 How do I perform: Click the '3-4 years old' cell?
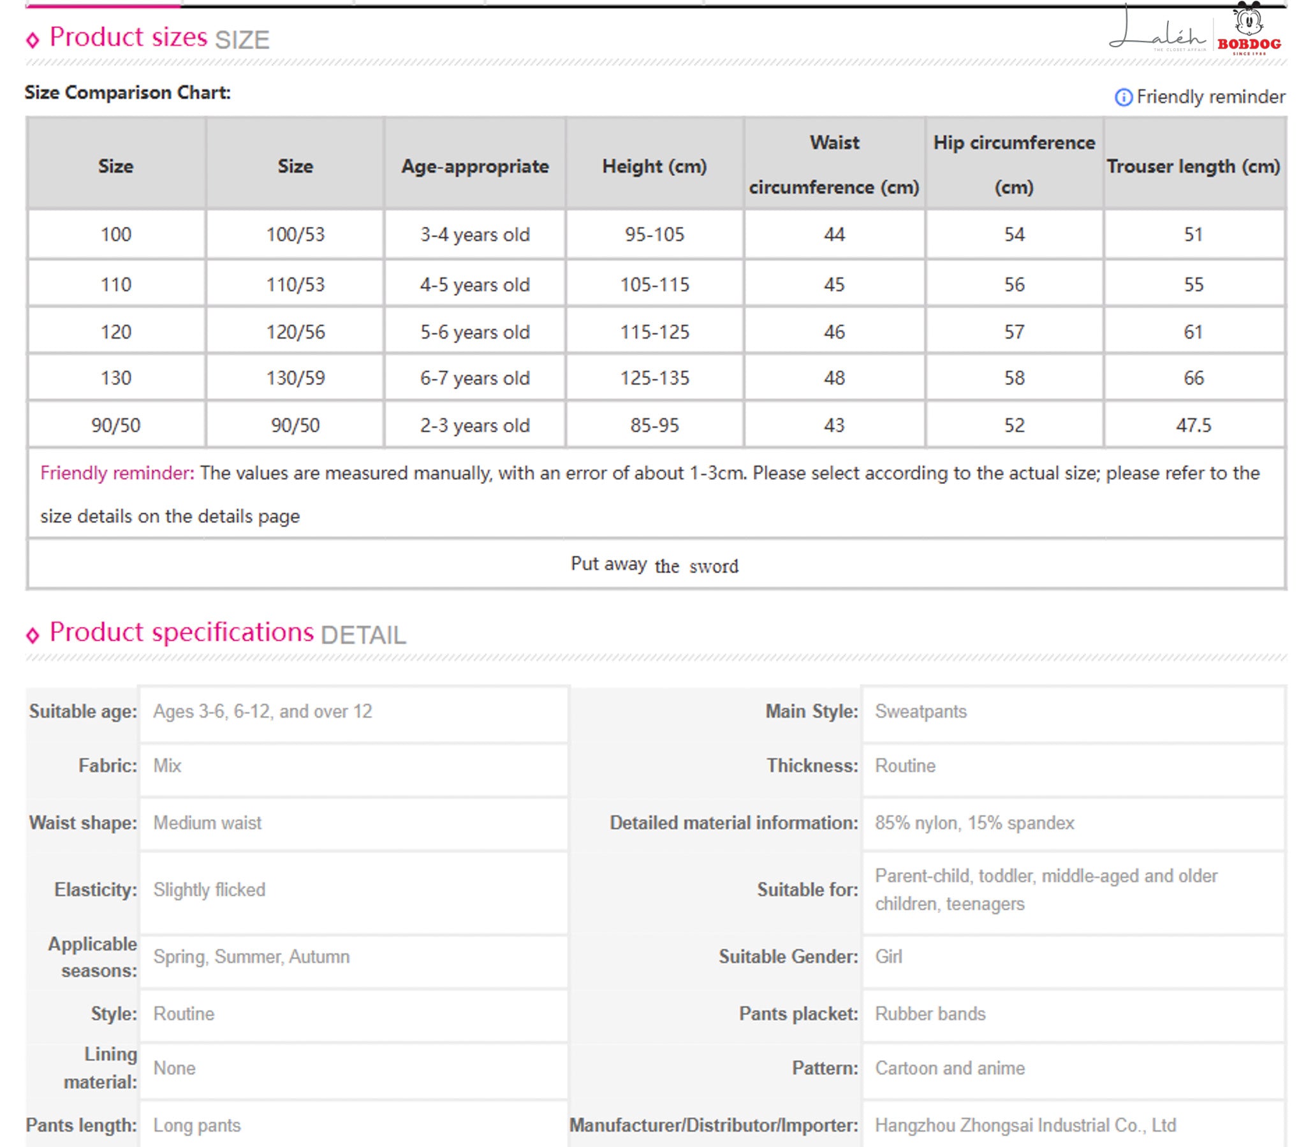click(474, 235)
